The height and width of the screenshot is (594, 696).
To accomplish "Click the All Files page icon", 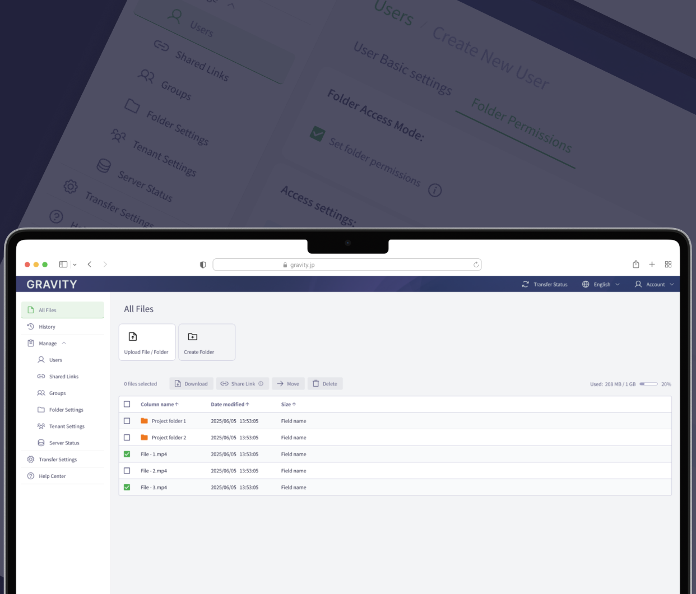I will [x=31, y=310].
